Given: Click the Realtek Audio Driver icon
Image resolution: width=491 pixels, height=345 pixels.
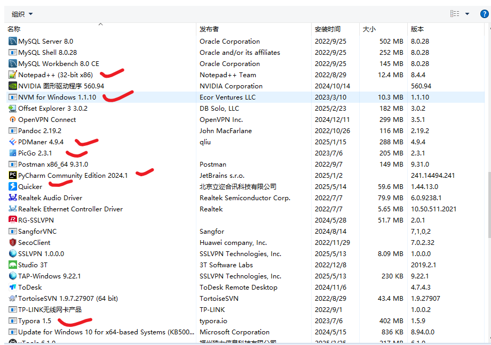Looking at the screenshot, I should (x=12, y=198).
